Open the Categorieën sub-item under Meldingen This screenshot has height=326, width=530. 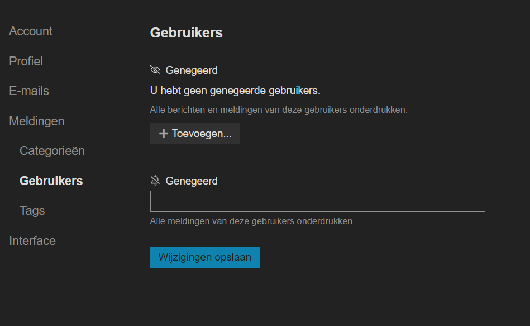pos(52,150)
